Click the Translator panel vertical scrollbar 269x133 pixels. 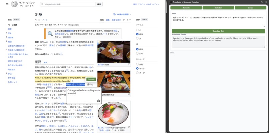pos(167,8)
